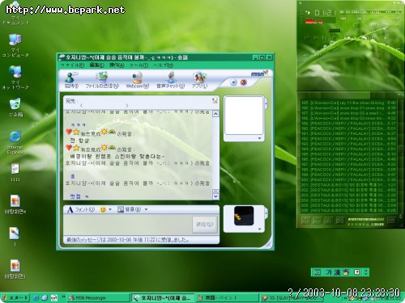
Task: Click the fourth button at the bottom of the playlist
Action: click(340, 221)
